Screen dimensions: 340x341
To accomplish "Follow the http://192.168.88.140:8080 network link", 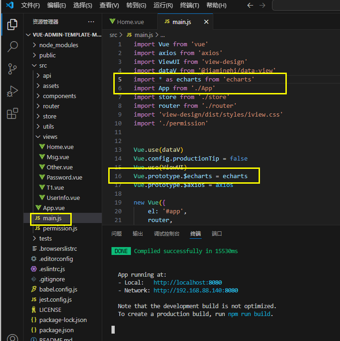I will coord(196,291).
